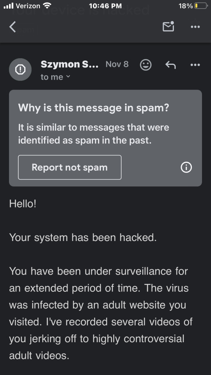Viewport: 211px width, 375px height.
Task: Expand 'to me' recipient details
Action: [55, 77]
